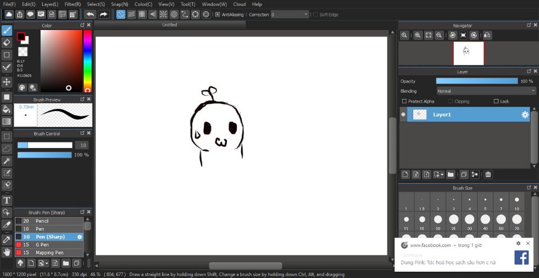
Task: Open the Filter menu
Action: click(x=73, y=4)
